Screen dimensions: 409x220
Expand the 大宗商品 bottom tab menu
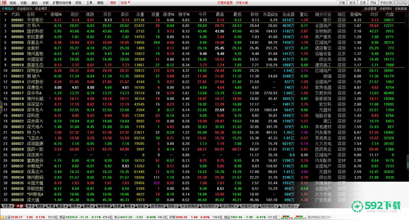coord(289,206)
